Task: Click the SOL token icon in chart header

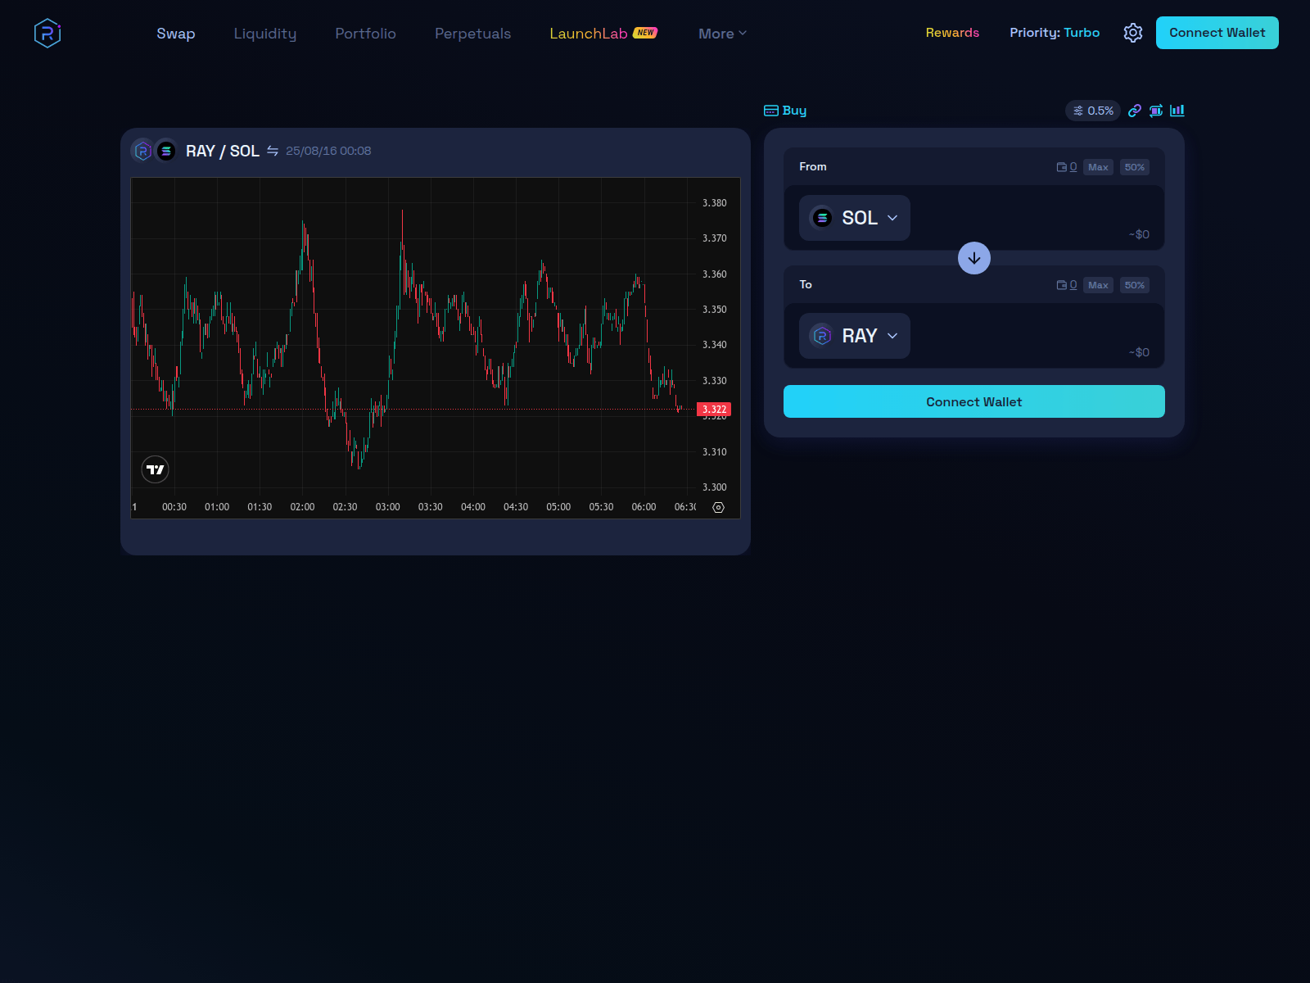Action: [165, 151]
